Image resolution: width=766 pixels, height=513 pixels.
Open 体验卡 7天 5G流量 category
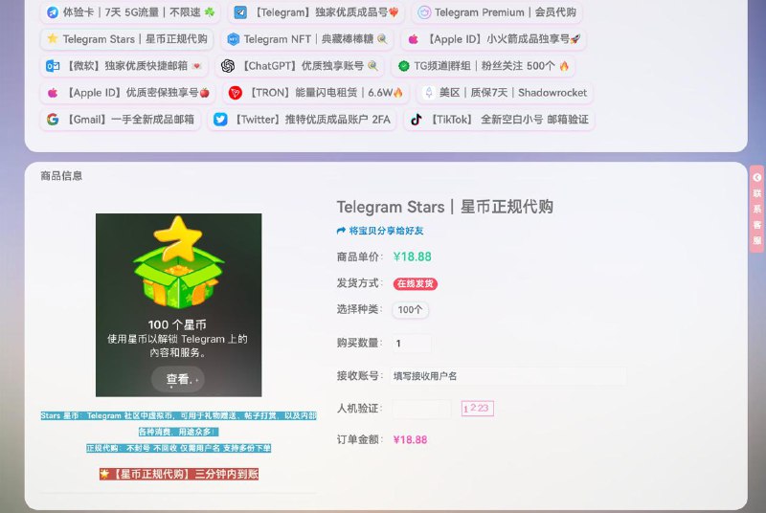pyautogui.click(x=130, y=12)
